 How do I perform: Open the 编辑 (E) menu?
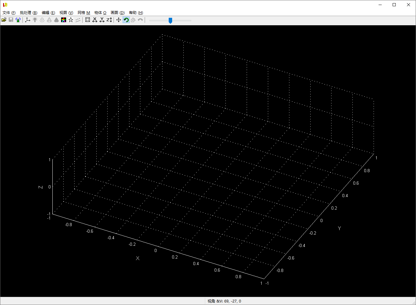click(48, 13)
